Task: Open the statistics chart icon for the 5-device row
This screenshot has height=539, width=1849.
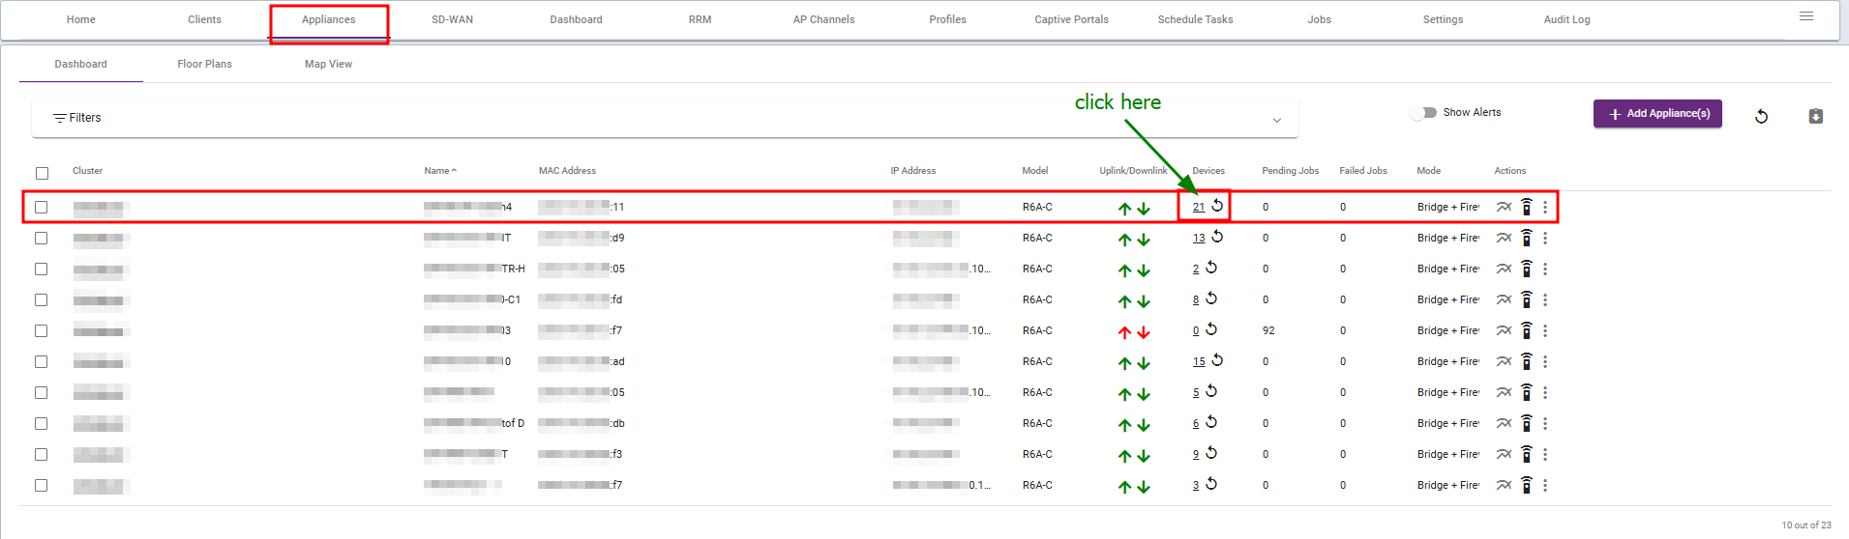Action: (1504, 392)
